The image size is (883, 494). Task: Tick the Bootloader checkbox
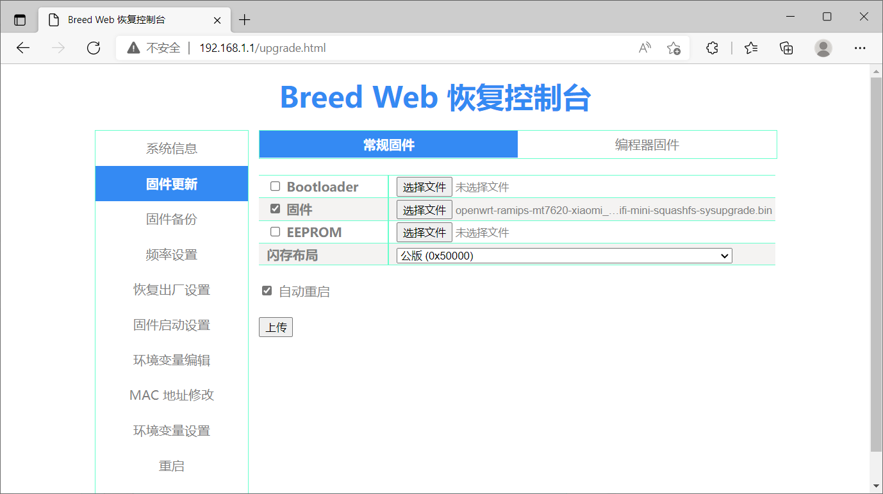275,186
